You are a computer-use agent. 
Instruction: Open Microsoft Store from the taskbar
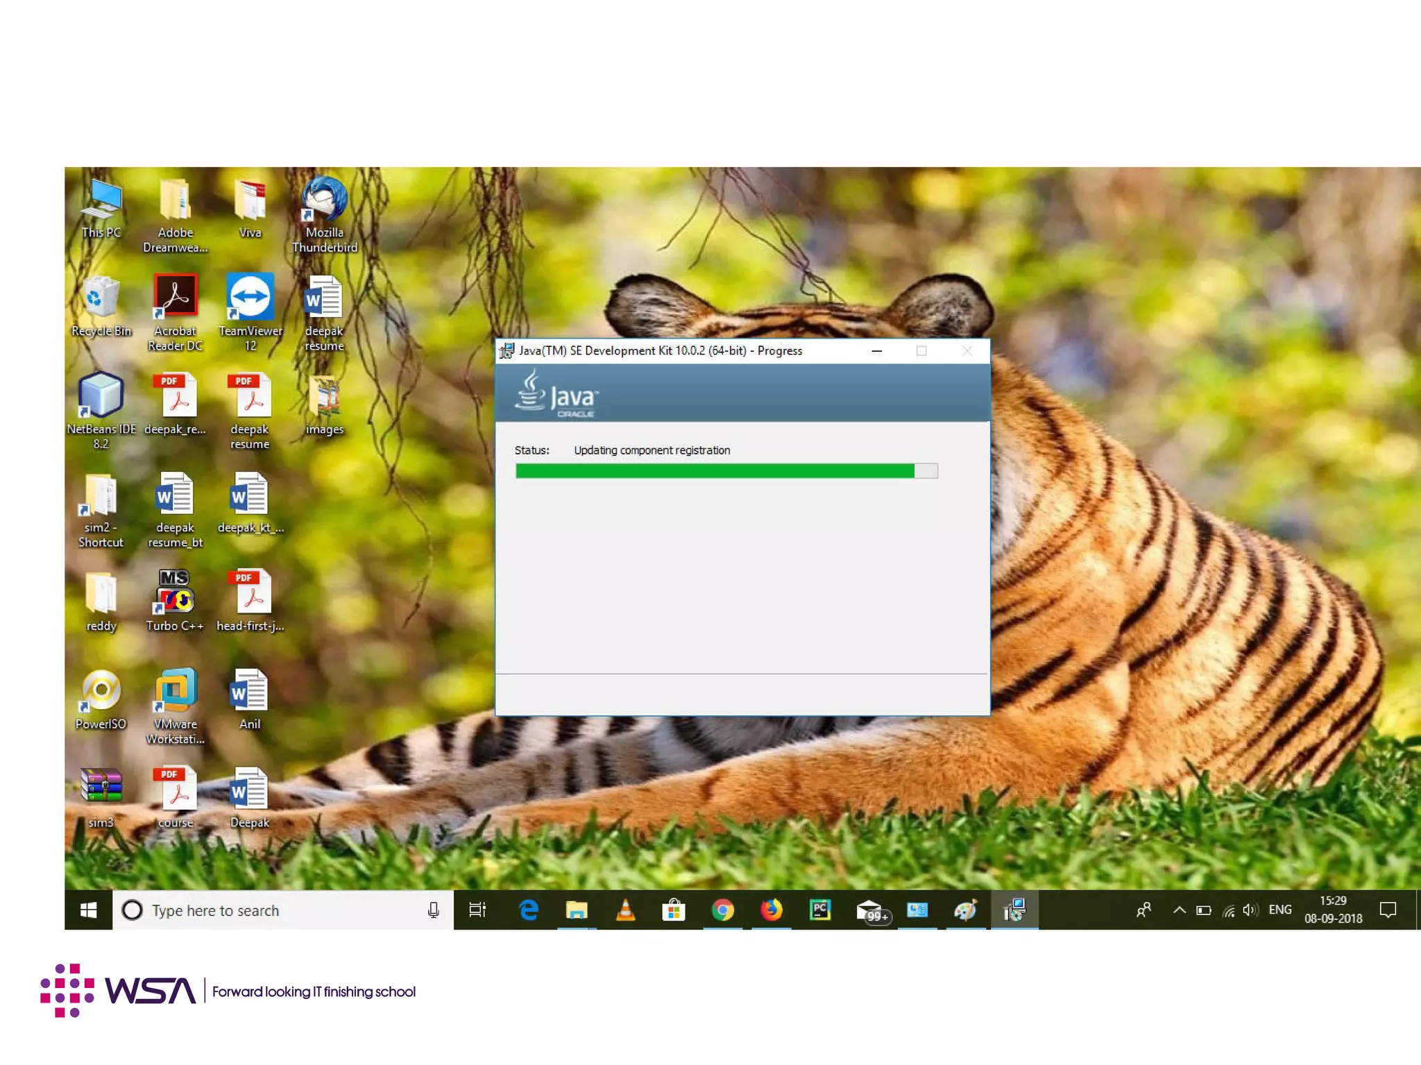tap(674, 910)
